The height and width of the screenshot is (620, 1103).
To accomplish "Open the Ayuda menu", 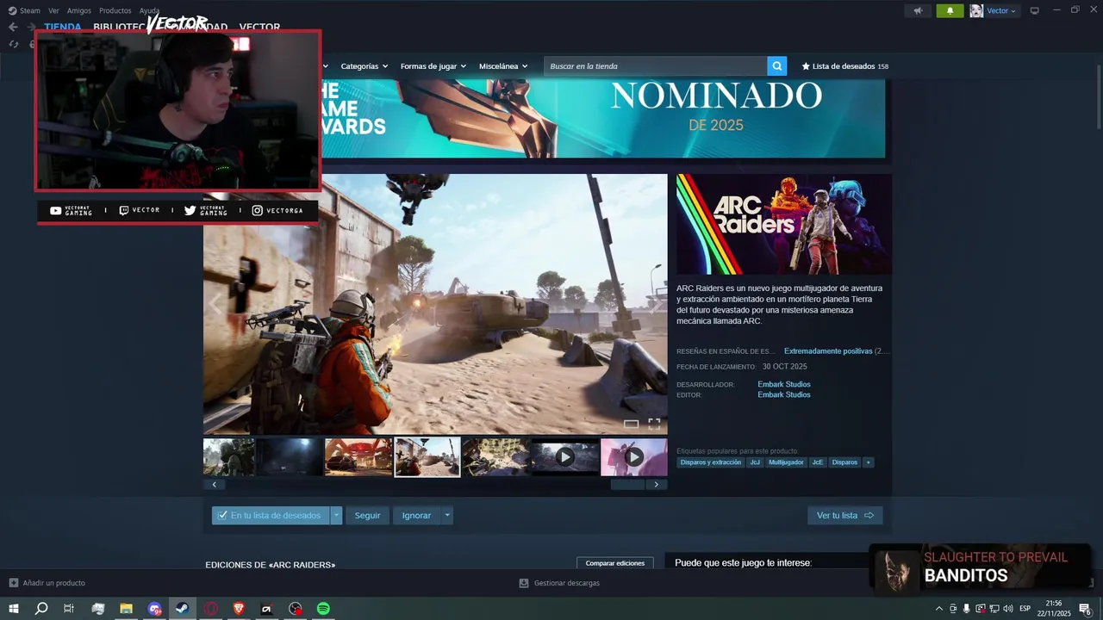I will pyautogui.click(x=149, y=10).
